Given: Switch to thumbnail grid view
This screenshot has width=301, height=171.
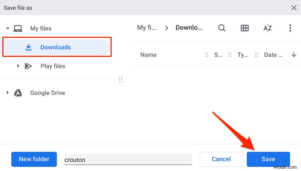Looking at the screenshot, I should [x=244, y=28].
